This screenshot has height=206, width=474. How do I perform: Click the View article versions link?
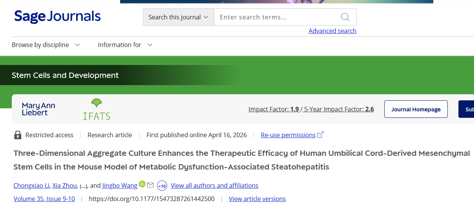(x=257, y=199)
